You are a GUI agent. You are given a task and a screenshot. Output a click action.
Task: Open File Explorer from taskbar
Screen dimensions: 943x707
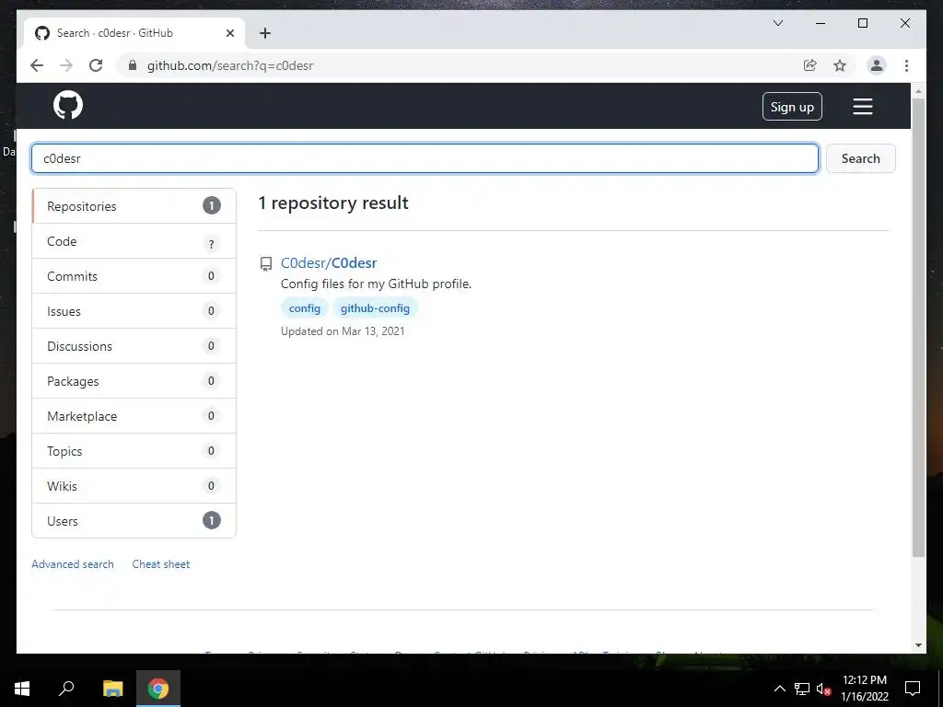(x=112, y=689)
